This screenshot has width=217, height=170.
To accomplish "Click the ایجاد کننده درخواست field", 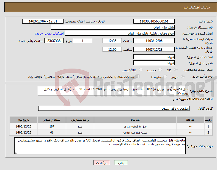I will click(x=120, y=33).
